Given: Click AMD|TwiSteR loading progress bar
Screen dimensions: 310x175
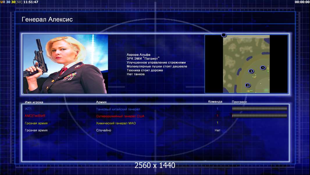Looking at the screenshot, I should pyautogui.click(x=259, y=116).
